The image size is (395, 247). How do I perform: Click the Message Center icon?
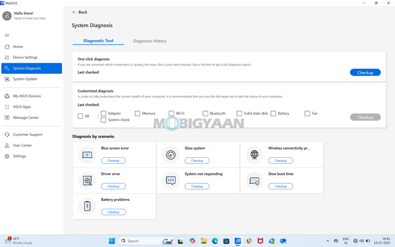7,118
